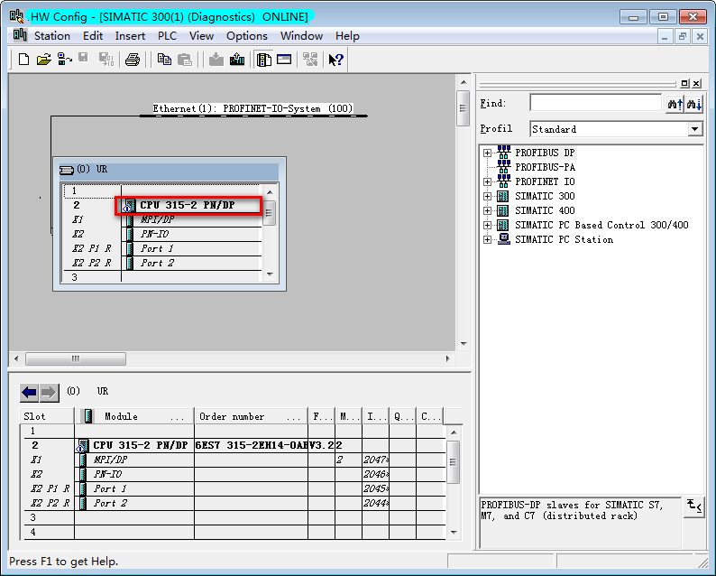Click the blue back arrow button
The image size is (716, 576).
pos(29,392)
